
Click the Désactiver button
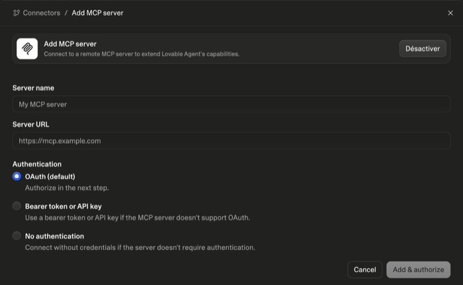click(x=423, y=49)
